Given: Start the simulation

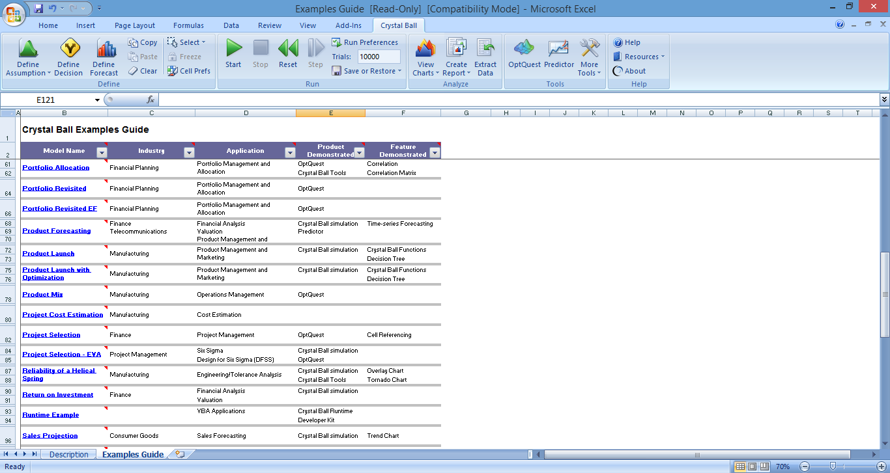Looking at the screenshot, I should 233,53.
